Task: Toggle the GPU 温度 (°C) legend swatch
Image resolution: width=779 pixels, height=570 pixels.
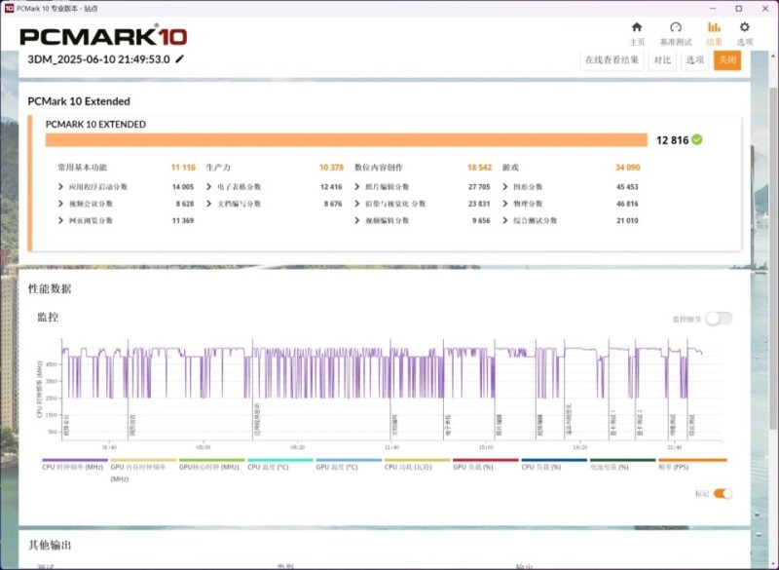Action: (x=348, y=460)
